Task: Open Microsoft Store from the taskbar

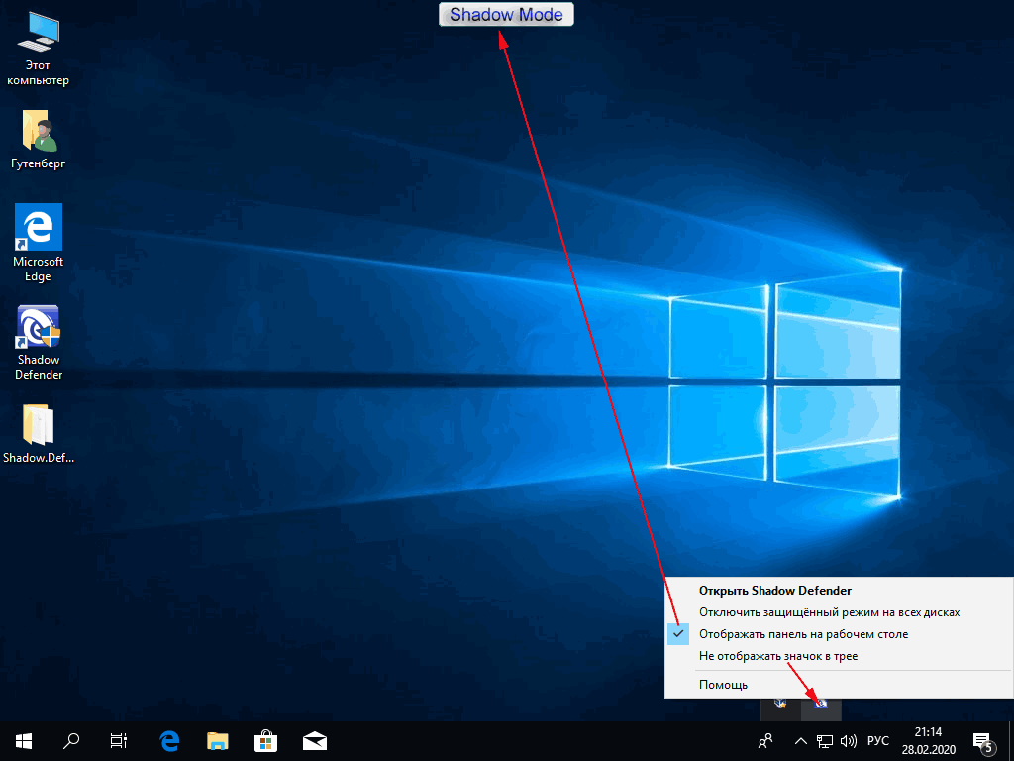Action: pos(265,741)
